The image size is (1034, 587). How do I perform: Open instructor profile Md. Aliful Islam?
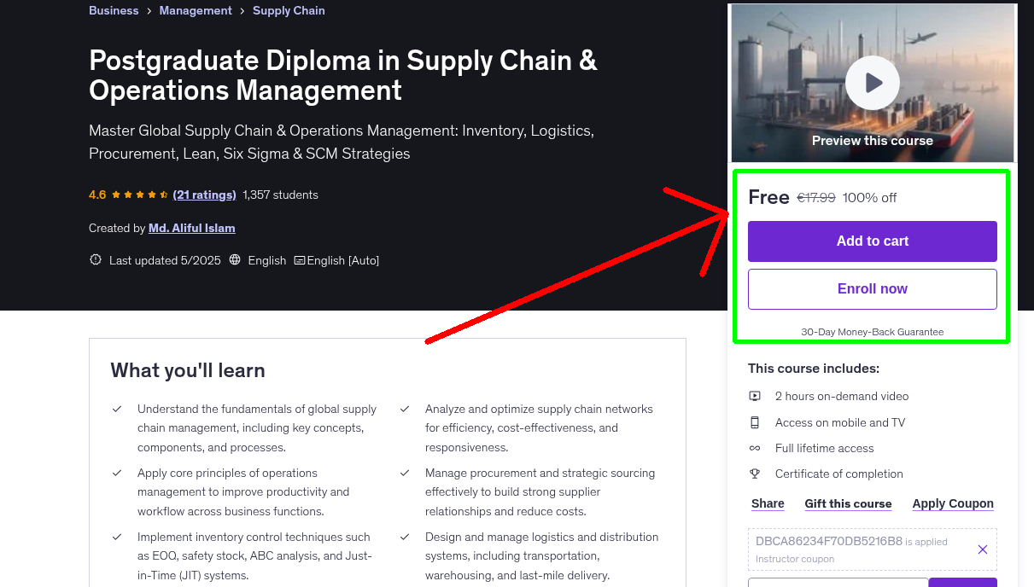(x=191, y=228)
